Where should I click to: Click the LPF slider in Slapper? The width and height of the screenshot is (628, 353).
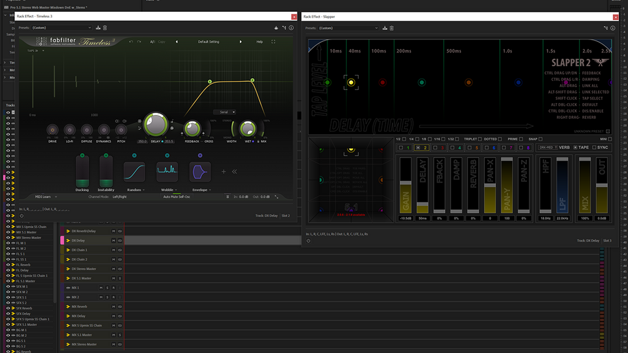pos(562,185)
